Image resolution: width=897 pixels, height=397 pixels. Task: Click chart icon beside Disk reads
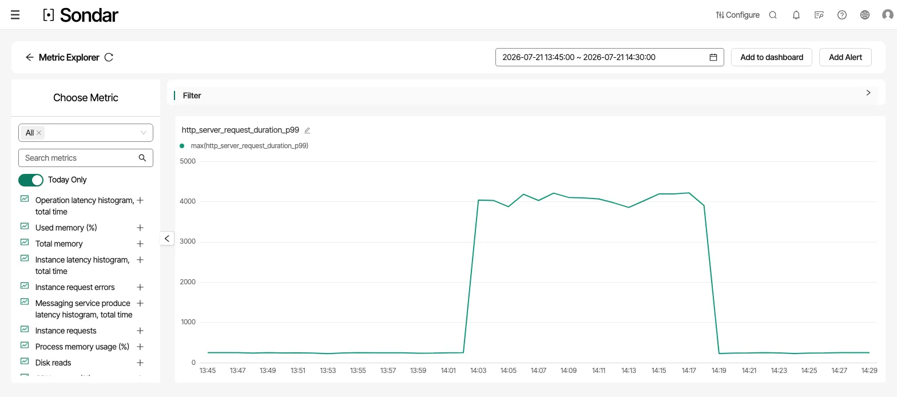(x=25, y=361)
